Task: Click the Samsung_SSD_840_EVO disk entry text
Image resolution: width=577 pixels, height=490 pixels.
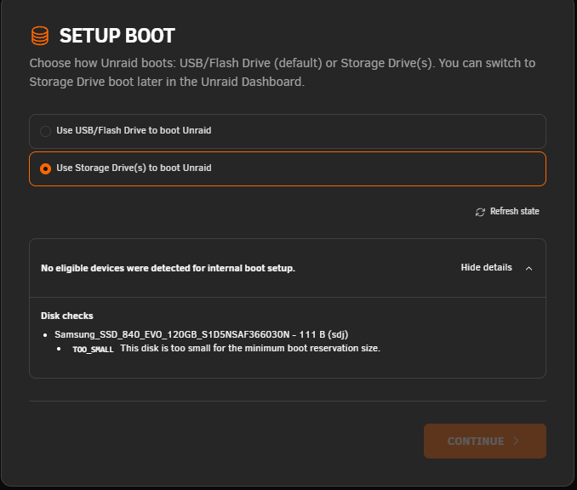Action: (x=202, y=334)
